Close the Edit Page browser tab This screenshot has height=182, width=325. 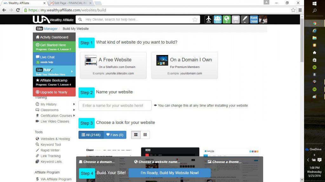point(90,3)
